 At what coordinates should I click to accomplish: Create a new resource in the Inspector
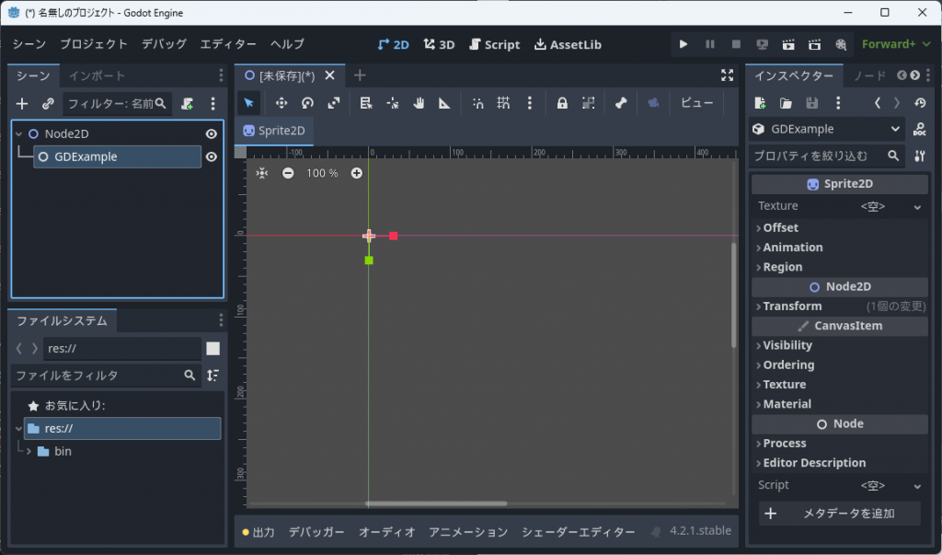760,103
